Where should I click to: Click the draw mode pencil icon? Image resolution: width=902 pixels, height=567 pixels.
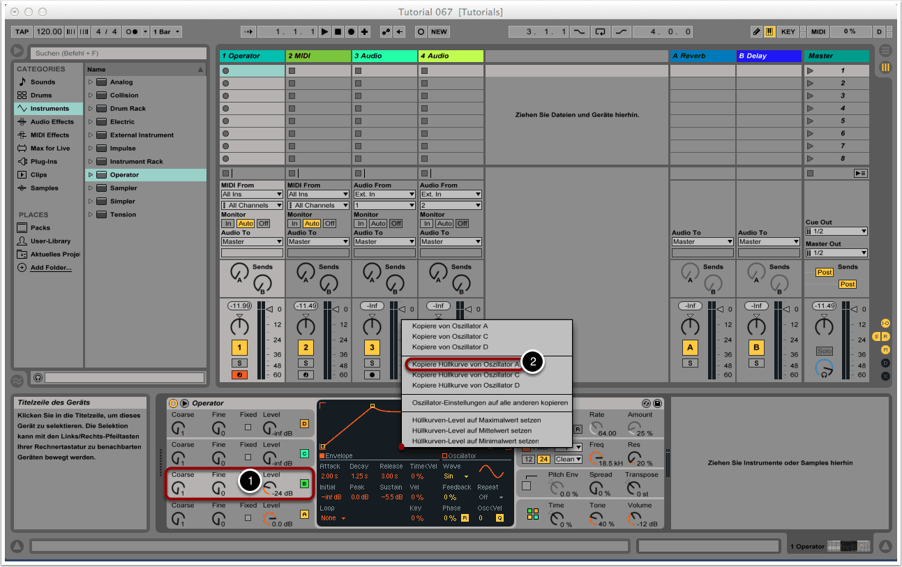coord(756,31)
